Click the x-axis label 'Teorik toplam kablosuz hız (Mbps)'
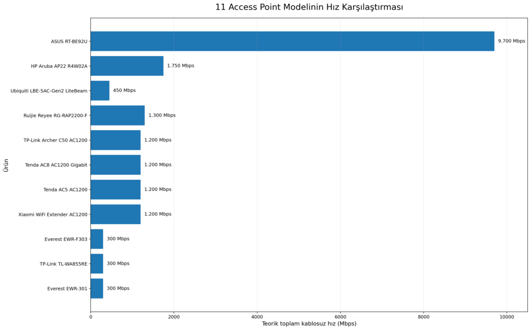 pyautogui.click(x=309, y=324)
